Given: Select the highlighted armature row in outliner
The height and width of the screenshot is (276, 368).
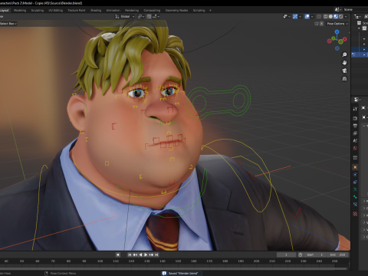Looking at the screenshot, I should 360,54.
